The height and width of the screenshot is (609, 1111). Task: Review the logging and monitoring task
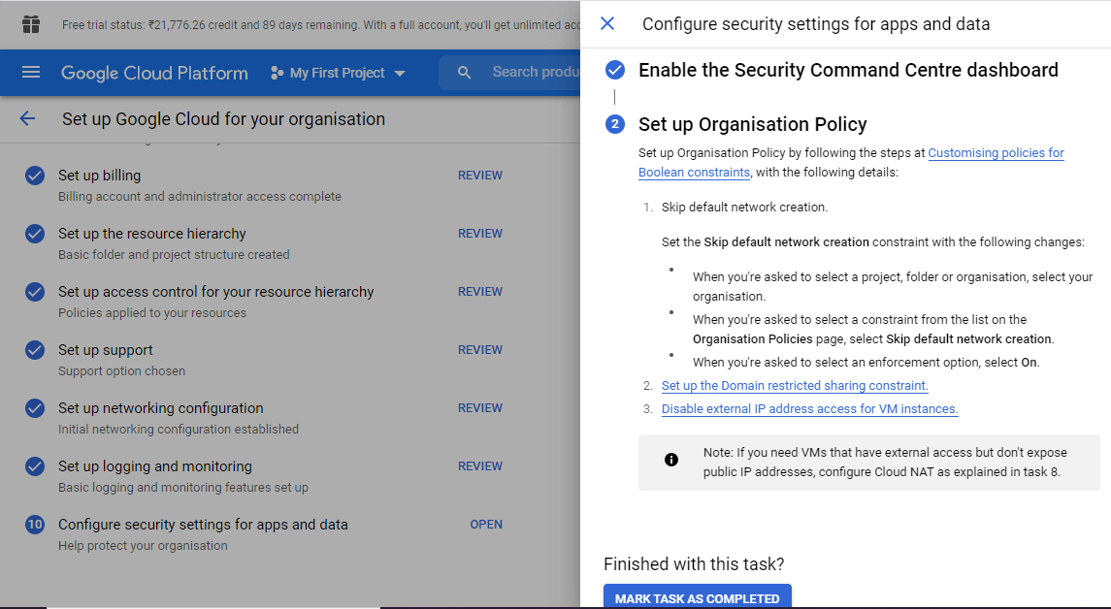pos(479,465)
